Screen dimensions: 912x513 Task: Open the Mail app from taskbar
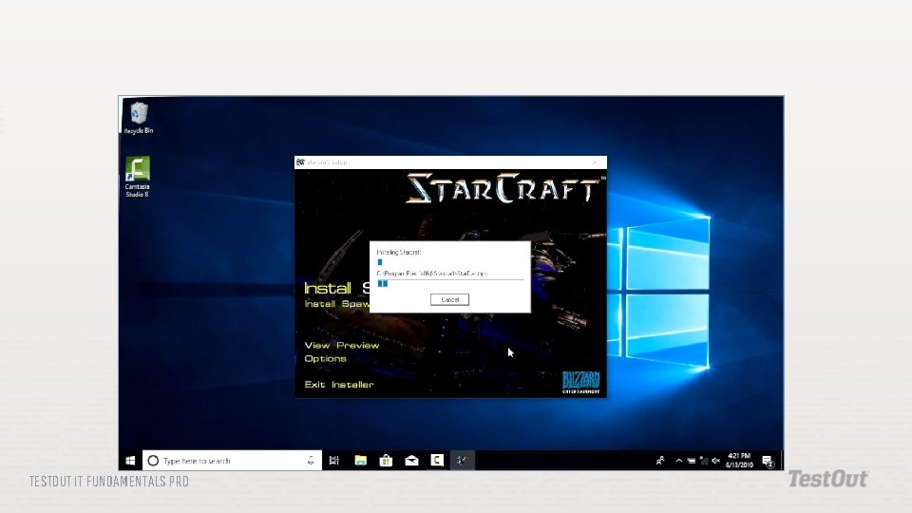tap(411, 461)
